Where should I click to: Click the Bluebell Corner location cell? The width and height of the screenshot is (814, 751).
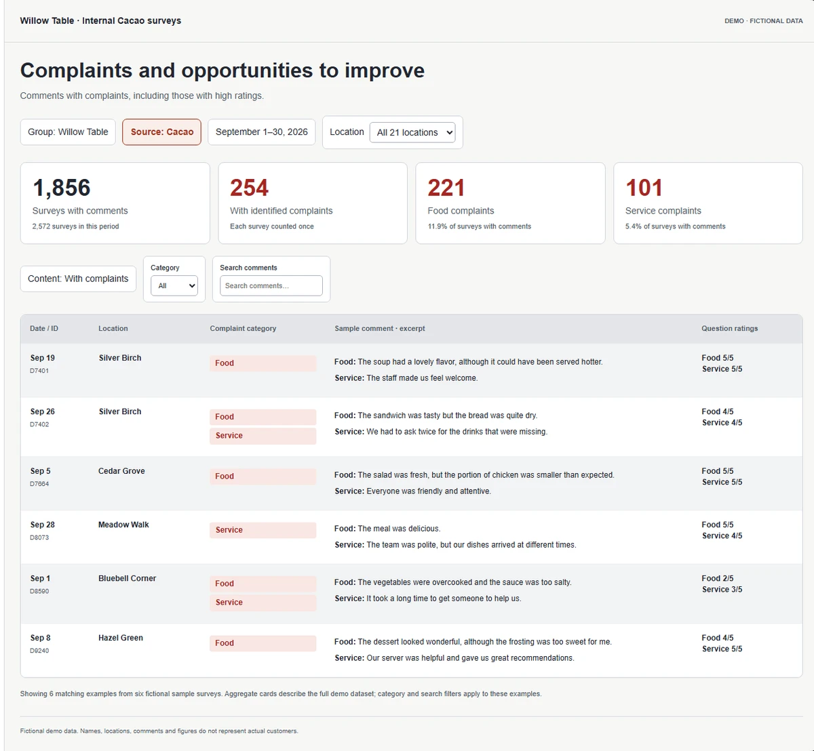[127, 578]
